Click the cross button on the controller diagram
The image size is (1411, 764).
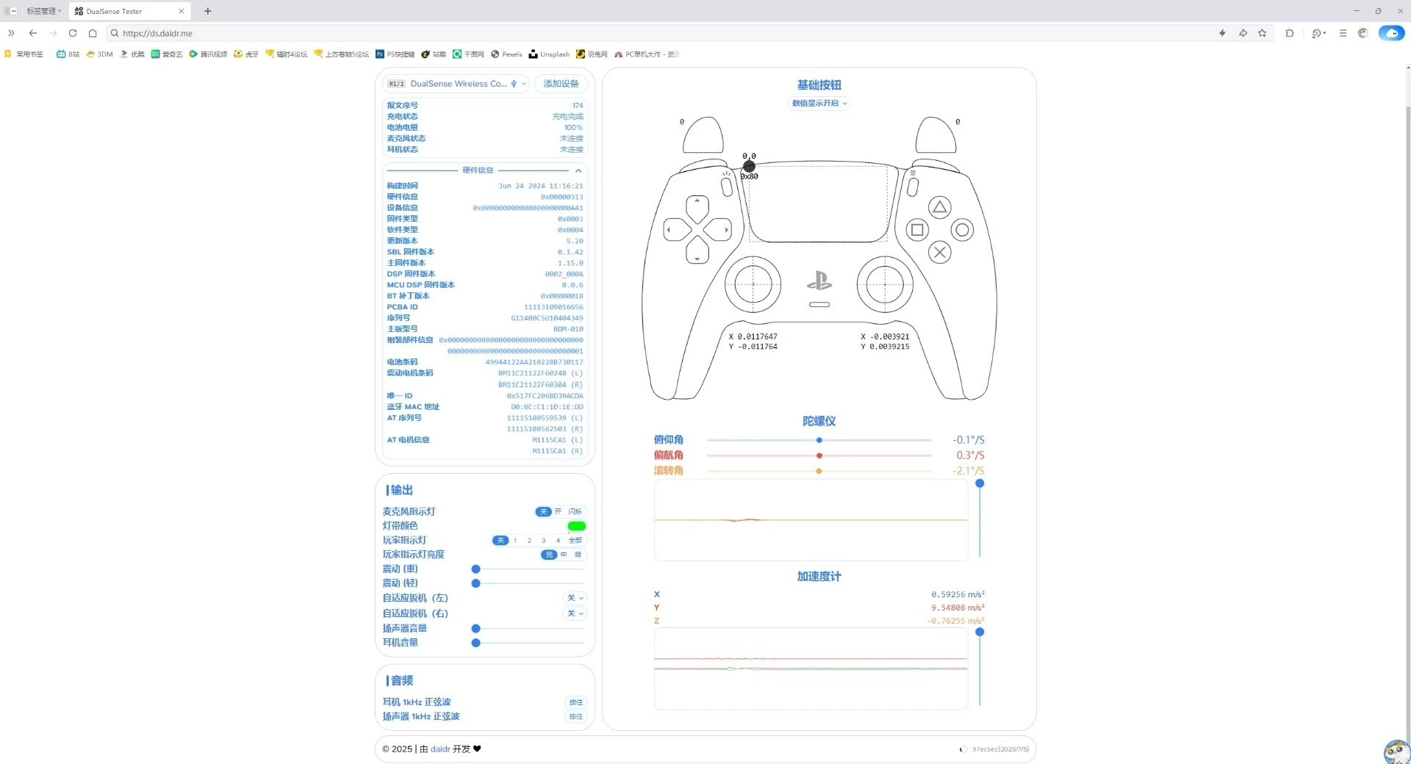pyautogui.click(x=939, y=253)
